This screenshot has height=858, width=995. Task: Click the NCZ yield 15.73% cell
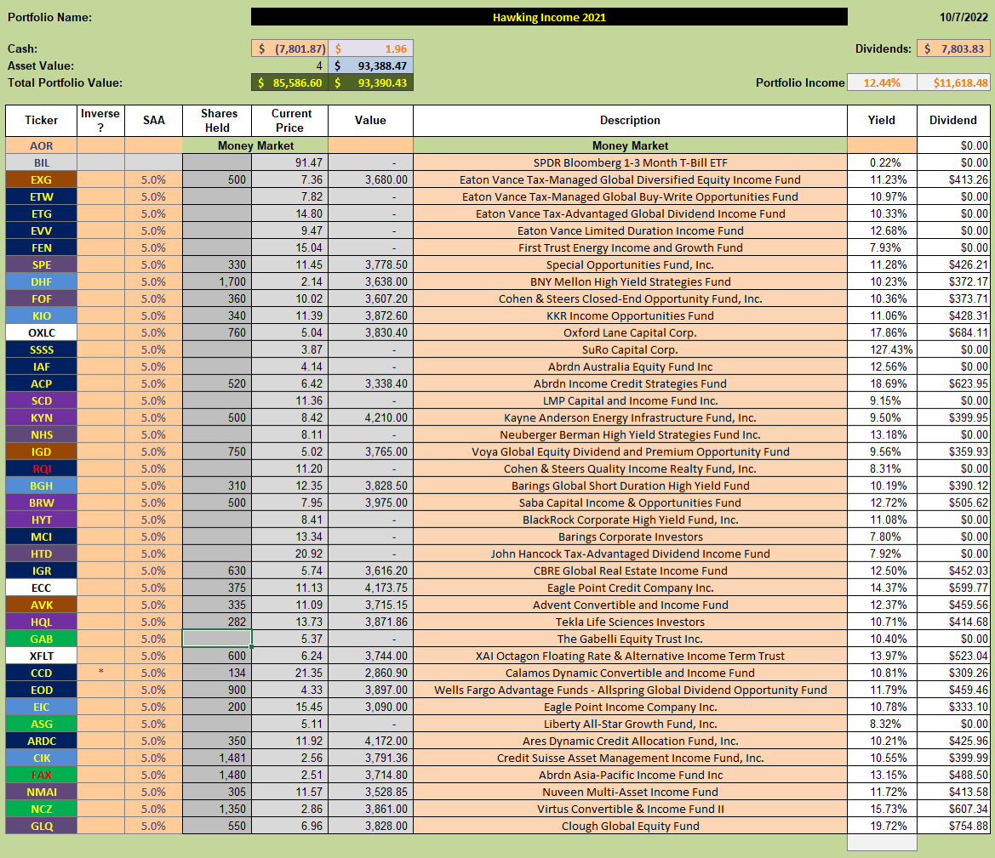pyautogui.click(x=882, y=809)
